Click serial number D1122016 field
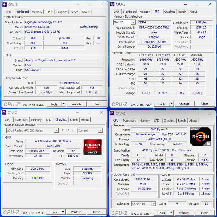The image size is (217, 217). tap(154, 47)
